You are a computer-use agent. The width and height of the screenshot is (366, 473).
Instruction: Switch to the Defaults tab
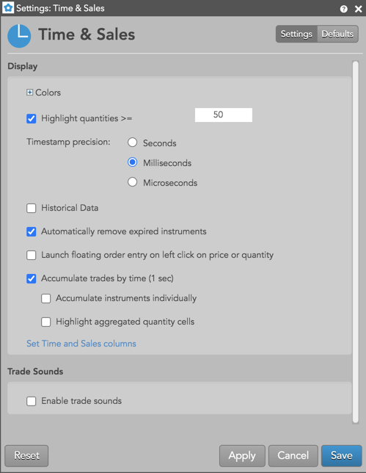point(337,34)
